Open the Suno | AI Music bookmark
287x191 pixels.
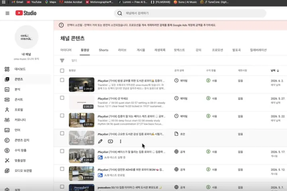pos(185,2)
